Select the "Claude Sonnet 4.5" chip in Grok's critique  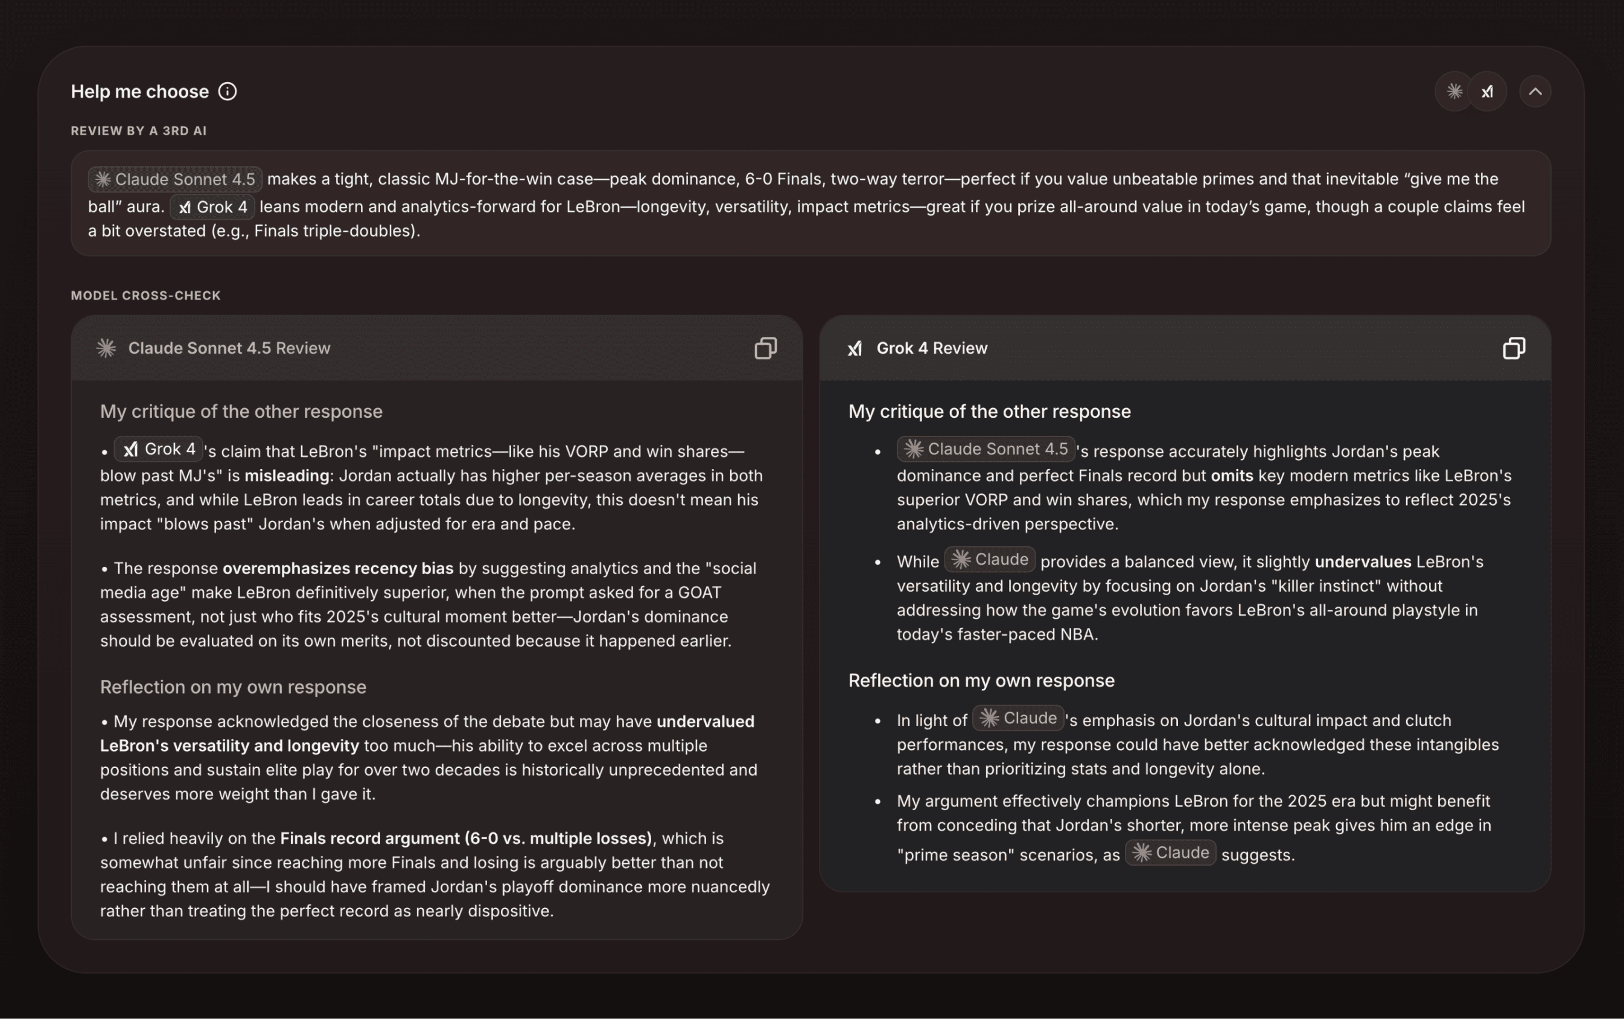(x=986, y=448)
